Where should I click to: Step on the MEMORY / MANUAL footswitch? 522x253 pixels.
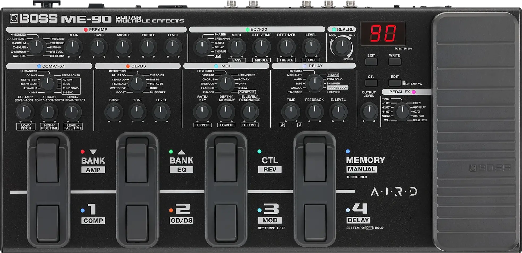[x=315, y=159]
